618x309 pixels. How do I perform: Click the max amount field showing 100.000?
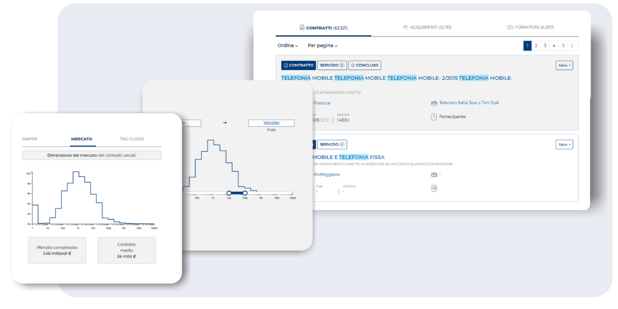click(271, 124)
